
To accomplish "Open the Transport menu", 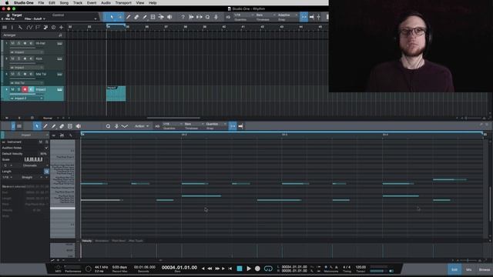I will click(x=123, y=3).
